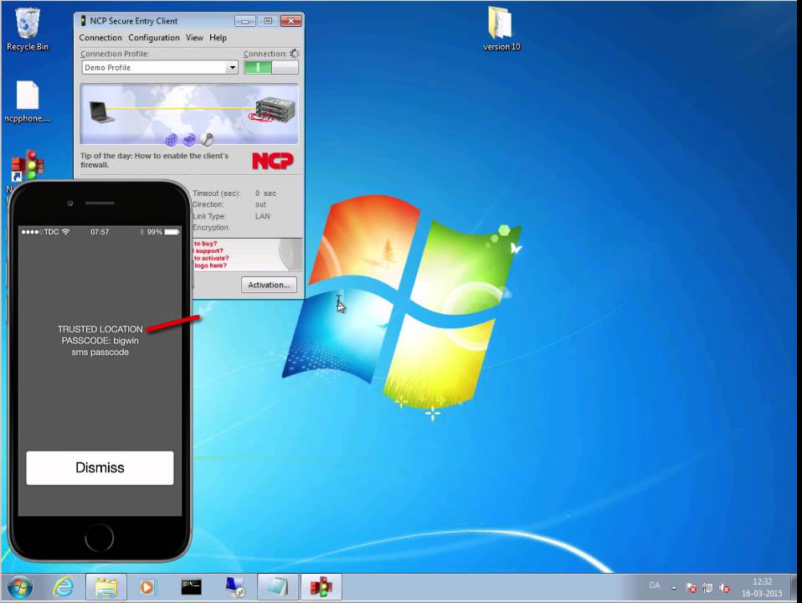Click the spinning connection status indicator
Screen dimensions: 802x603
tap(294, 54)
